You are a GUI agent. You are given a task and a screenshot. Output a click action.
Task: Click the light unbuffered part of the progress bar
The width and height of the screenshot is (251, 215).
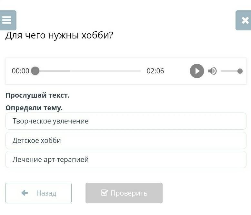[106, 71]
